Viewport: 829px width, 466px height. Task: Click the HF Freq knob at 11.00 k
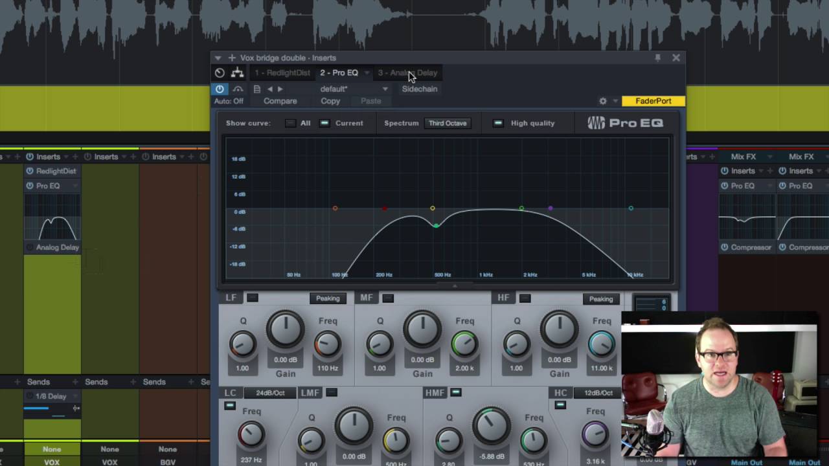click(602, 344)
